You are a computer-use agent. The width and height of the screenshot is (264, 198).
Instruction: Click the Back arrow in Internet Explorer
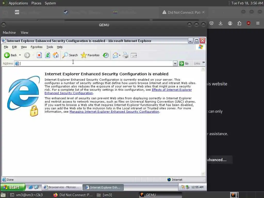click(x=7, y=55)
